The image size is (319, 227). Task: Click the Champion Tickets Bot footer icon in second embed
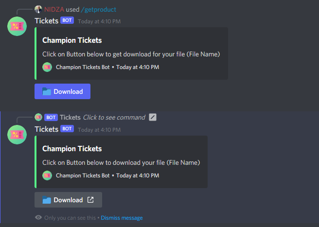(x=47, y=175)
